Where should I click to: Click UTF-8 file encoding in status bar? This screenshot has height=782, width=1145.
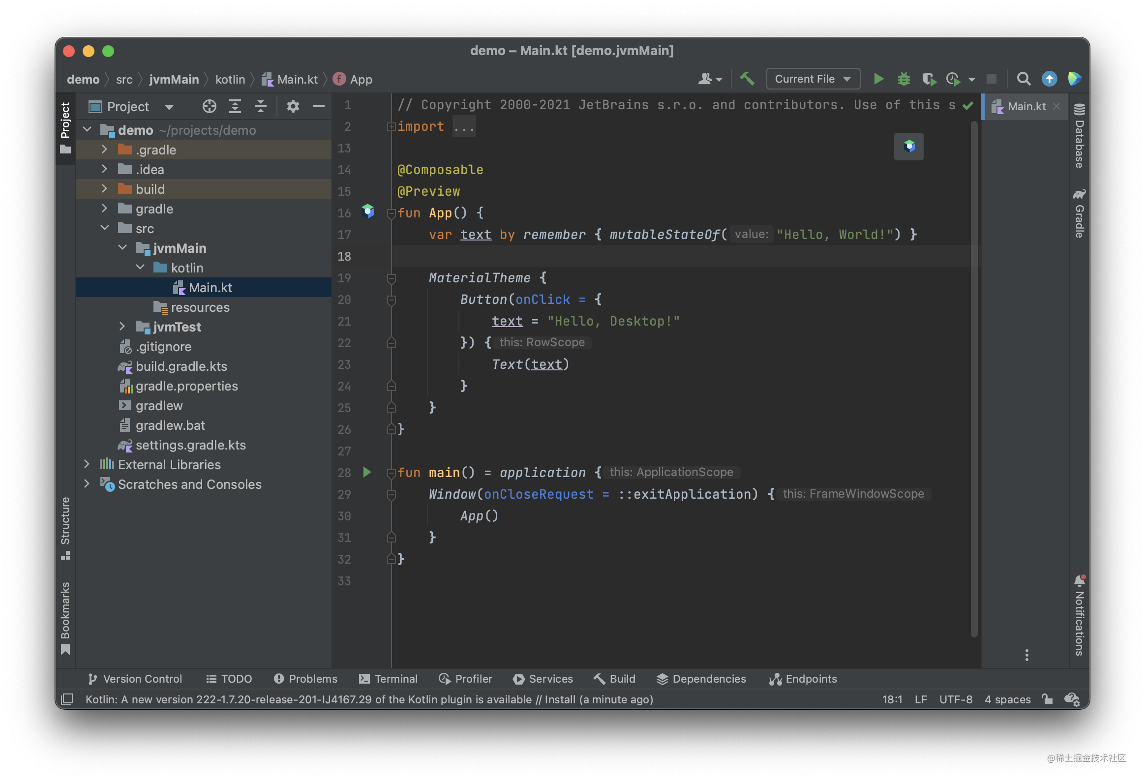tap(955, 699)
